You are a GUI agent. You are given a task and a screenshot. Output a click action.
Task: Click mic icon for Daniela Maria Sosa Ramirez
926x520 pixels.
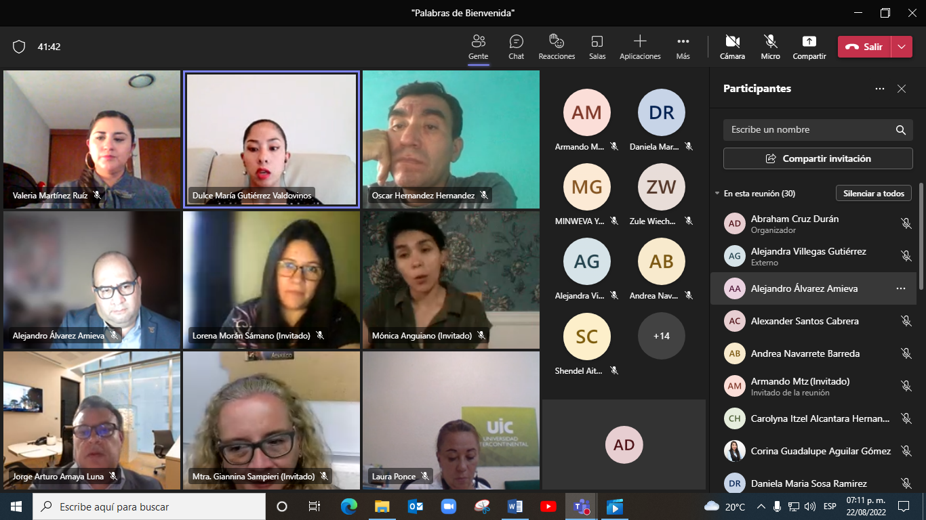906,483
